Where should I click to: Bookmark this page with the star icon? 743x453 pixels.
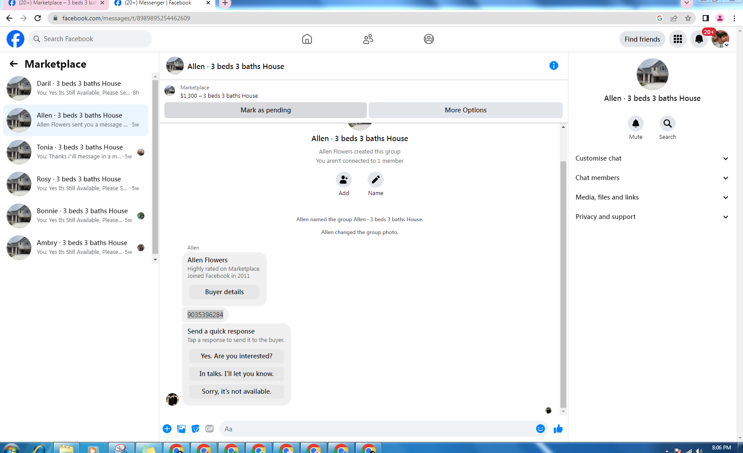688,18
